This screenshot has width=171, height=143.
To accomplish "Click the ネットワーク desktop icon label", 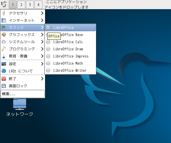I will 20,114.
